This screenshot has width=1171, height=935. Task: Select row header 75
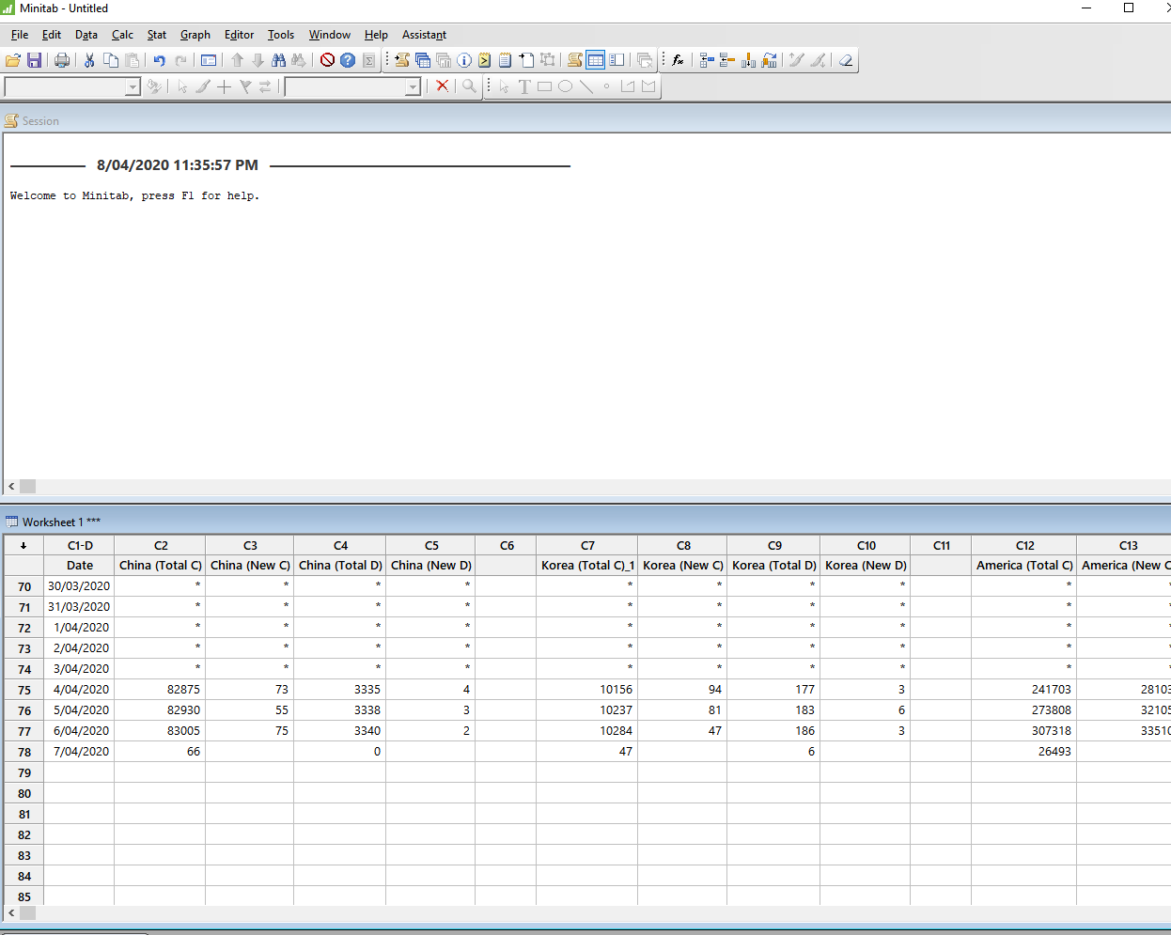click(x=24, y=690)
